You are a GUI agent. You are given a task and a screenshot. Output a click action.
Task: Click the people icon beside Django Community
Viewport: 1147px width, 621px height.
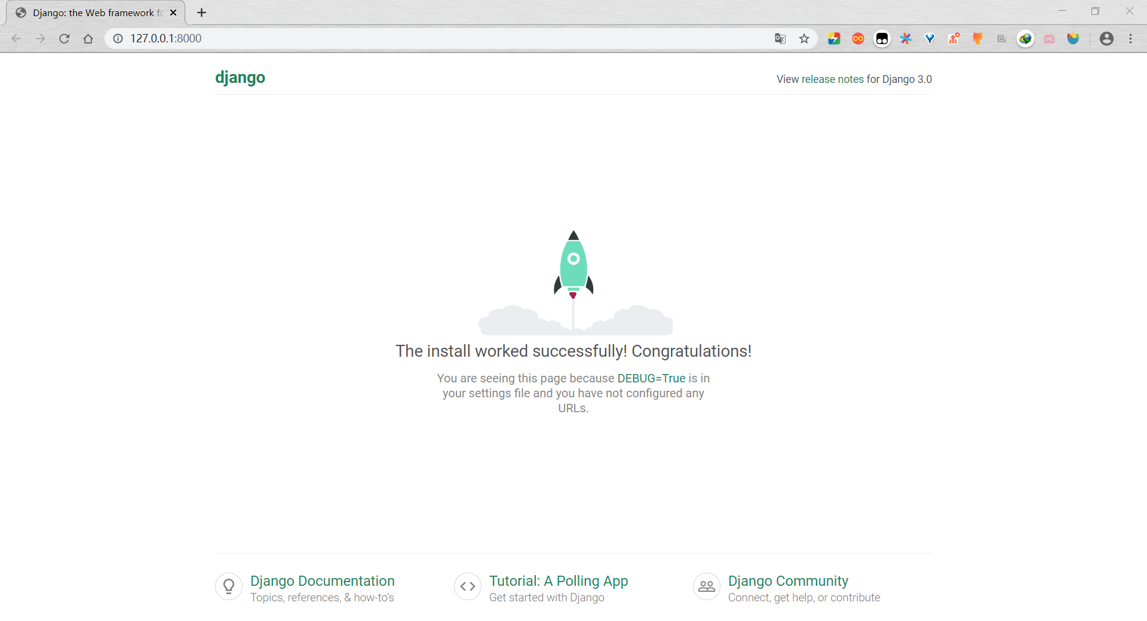click(x=707, y=587)
